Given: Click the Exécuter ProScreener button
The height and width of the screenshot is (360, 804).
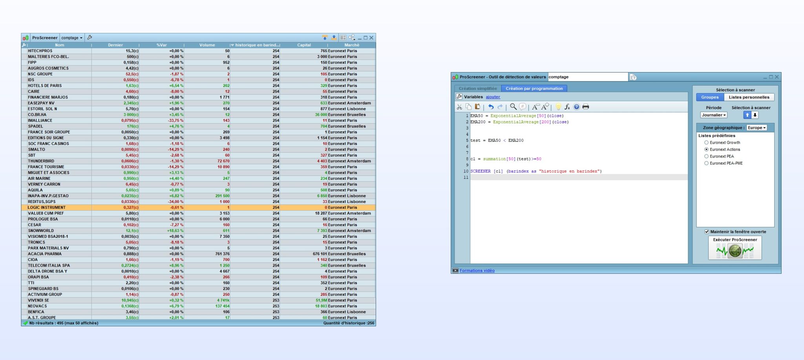Looking at the screenshot, I should 735,248.
